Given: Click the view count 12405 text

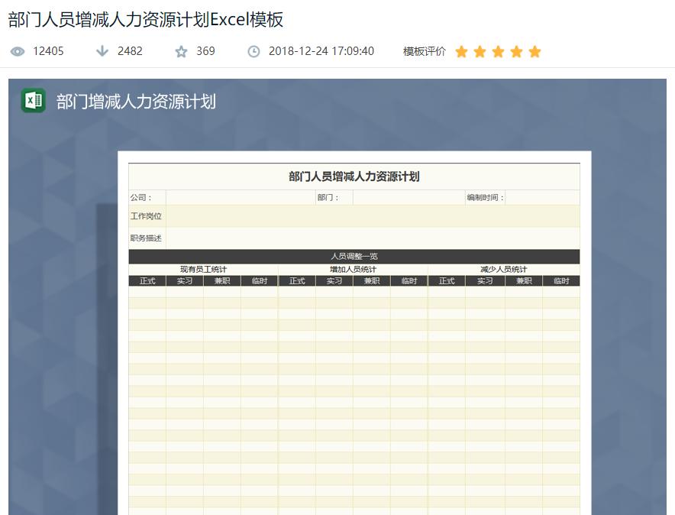Looking at the screenshot, I should coord(48,51).
